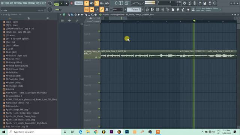Screen dimensions: 240x135
Task: Click the taskbar search box
Action: tap(34, 132)
